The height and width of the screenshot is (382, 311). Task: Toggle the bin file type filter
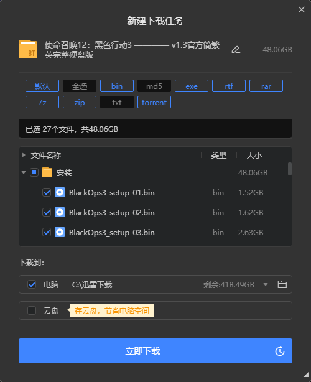tap(117, 86)
